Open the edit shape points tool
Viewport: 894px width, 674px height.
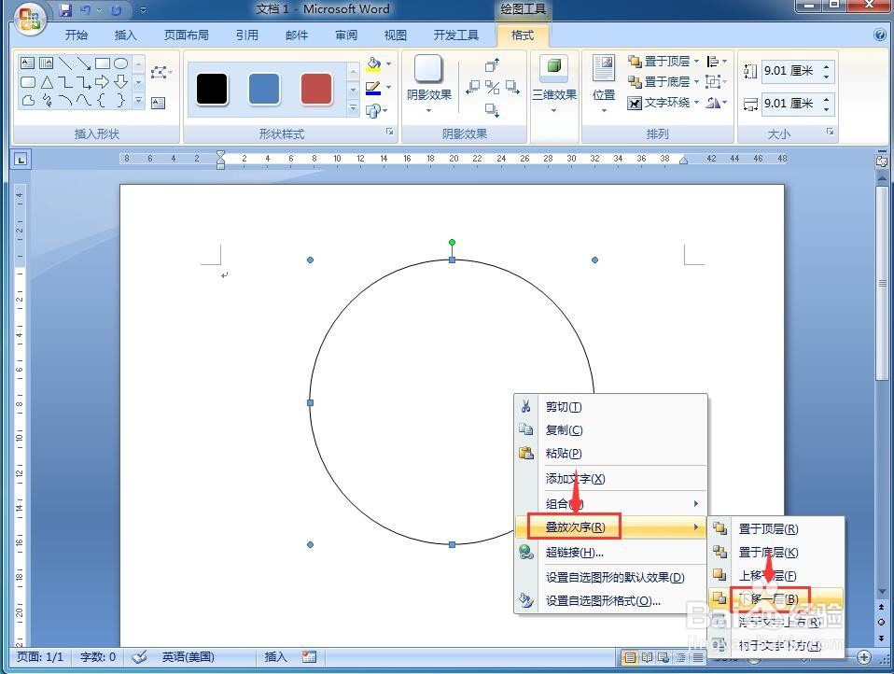[161, 73]
